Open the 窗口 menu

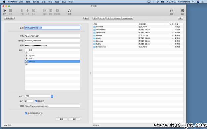click(x=63, y=2)
